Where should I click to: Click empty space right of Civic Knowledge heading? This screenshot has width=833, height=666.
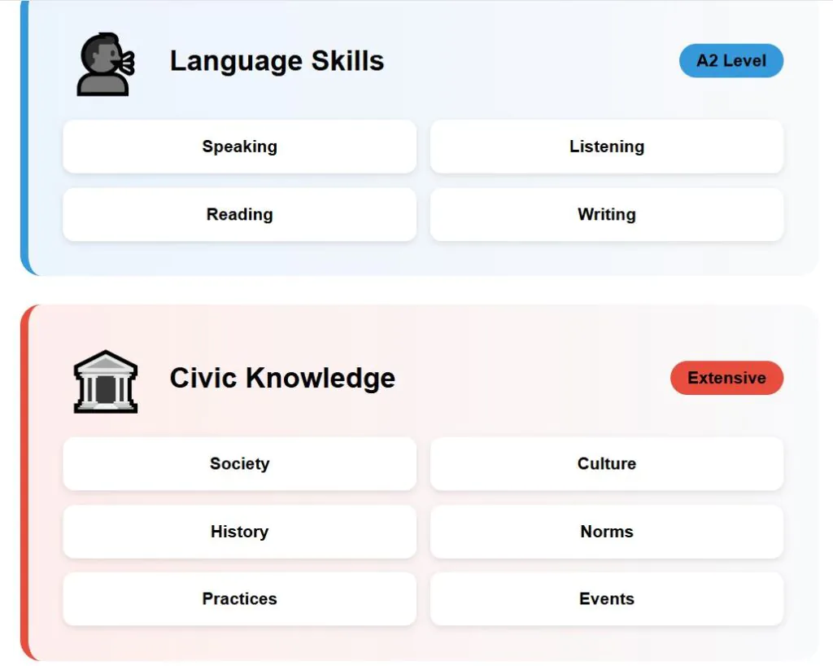tap(529, 378)
